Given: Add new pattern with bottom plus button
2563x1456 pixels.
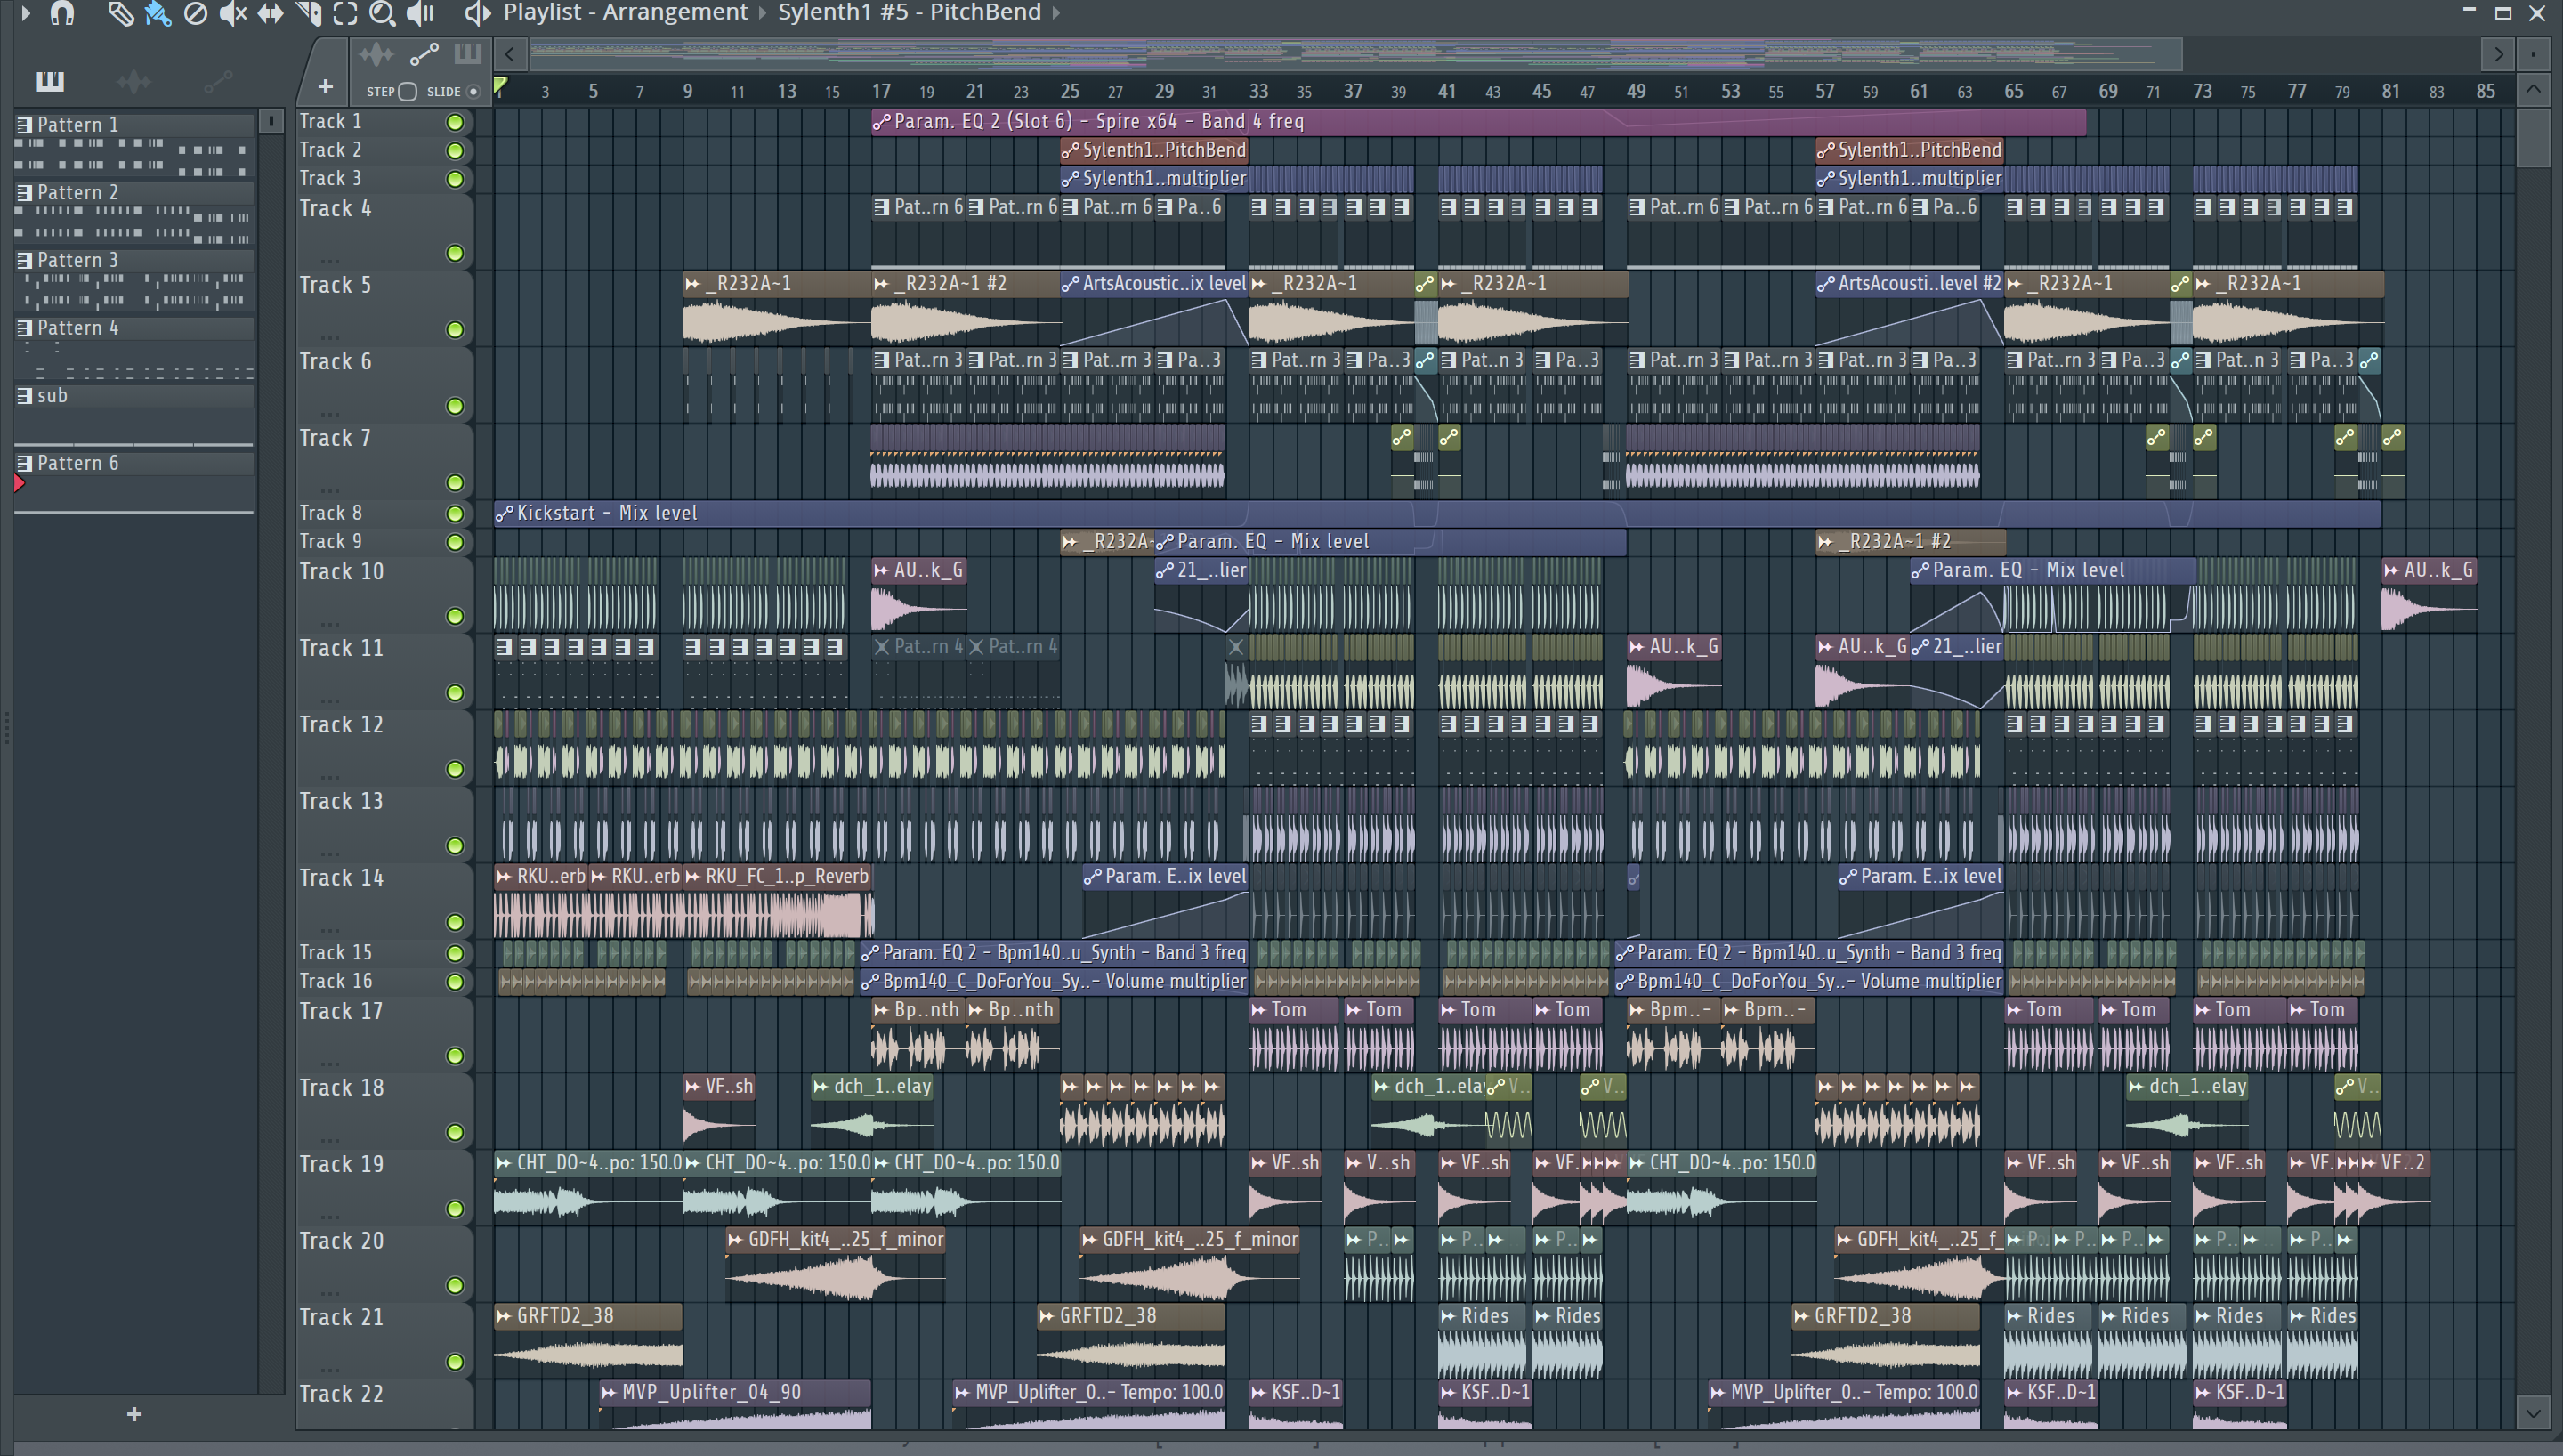Looking at the screenshot, I should pos(134,1414).
